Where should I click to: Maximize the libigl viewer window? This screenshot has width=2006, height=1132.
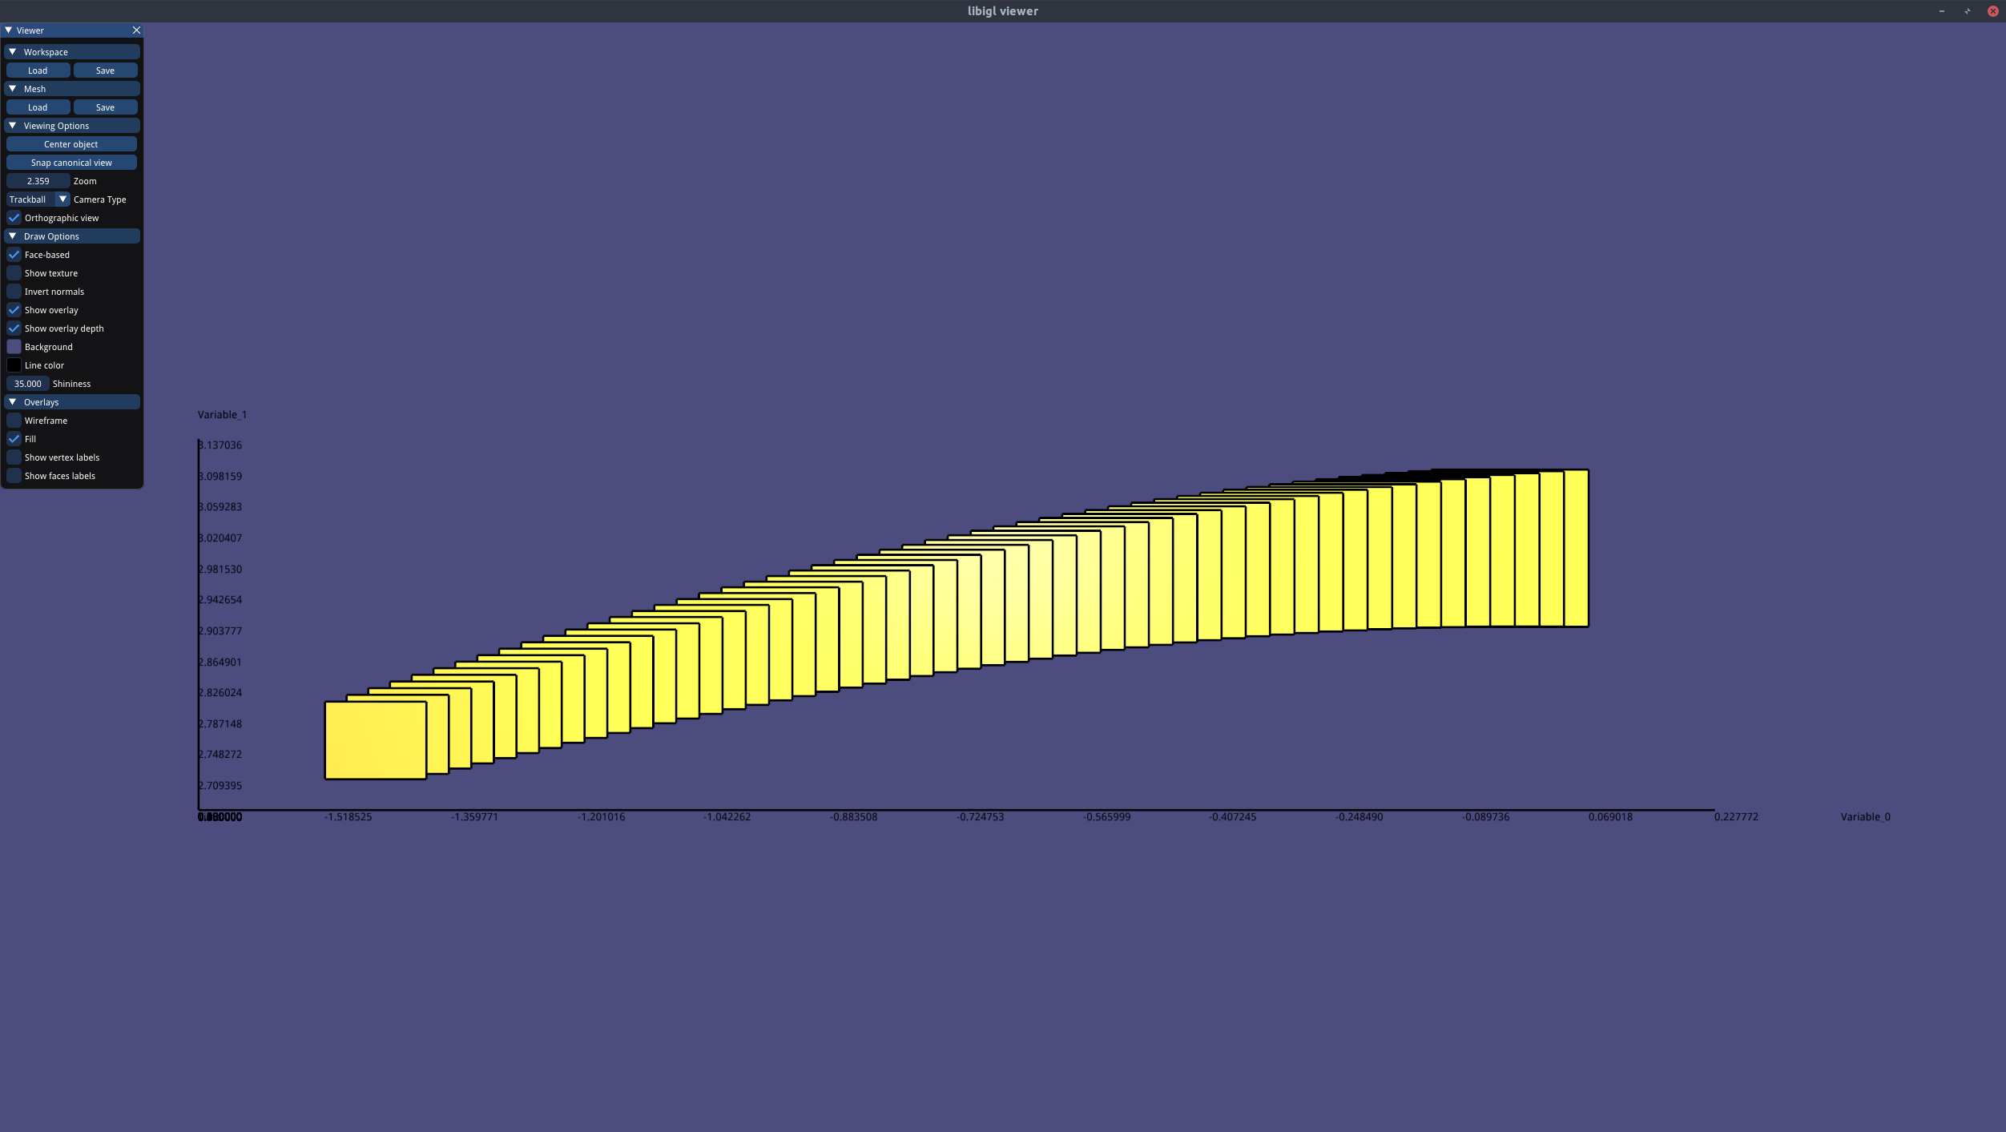(x=1968, y=11)
